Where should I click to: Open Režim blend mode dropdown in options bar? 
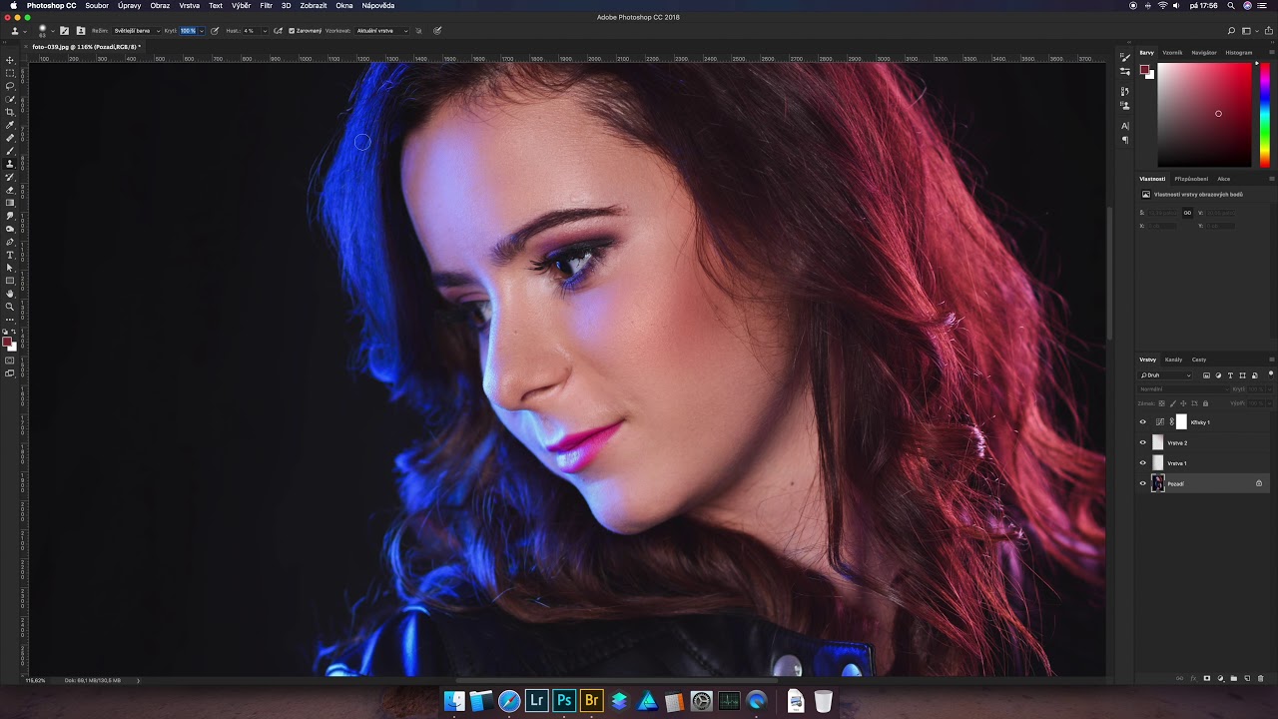(137, 31)
